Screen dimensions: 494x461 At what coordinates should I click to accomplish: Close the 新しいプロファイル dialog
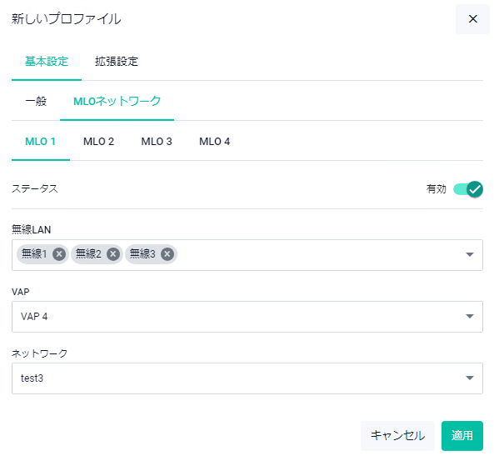pyautogui.click(x=472, y=19)
